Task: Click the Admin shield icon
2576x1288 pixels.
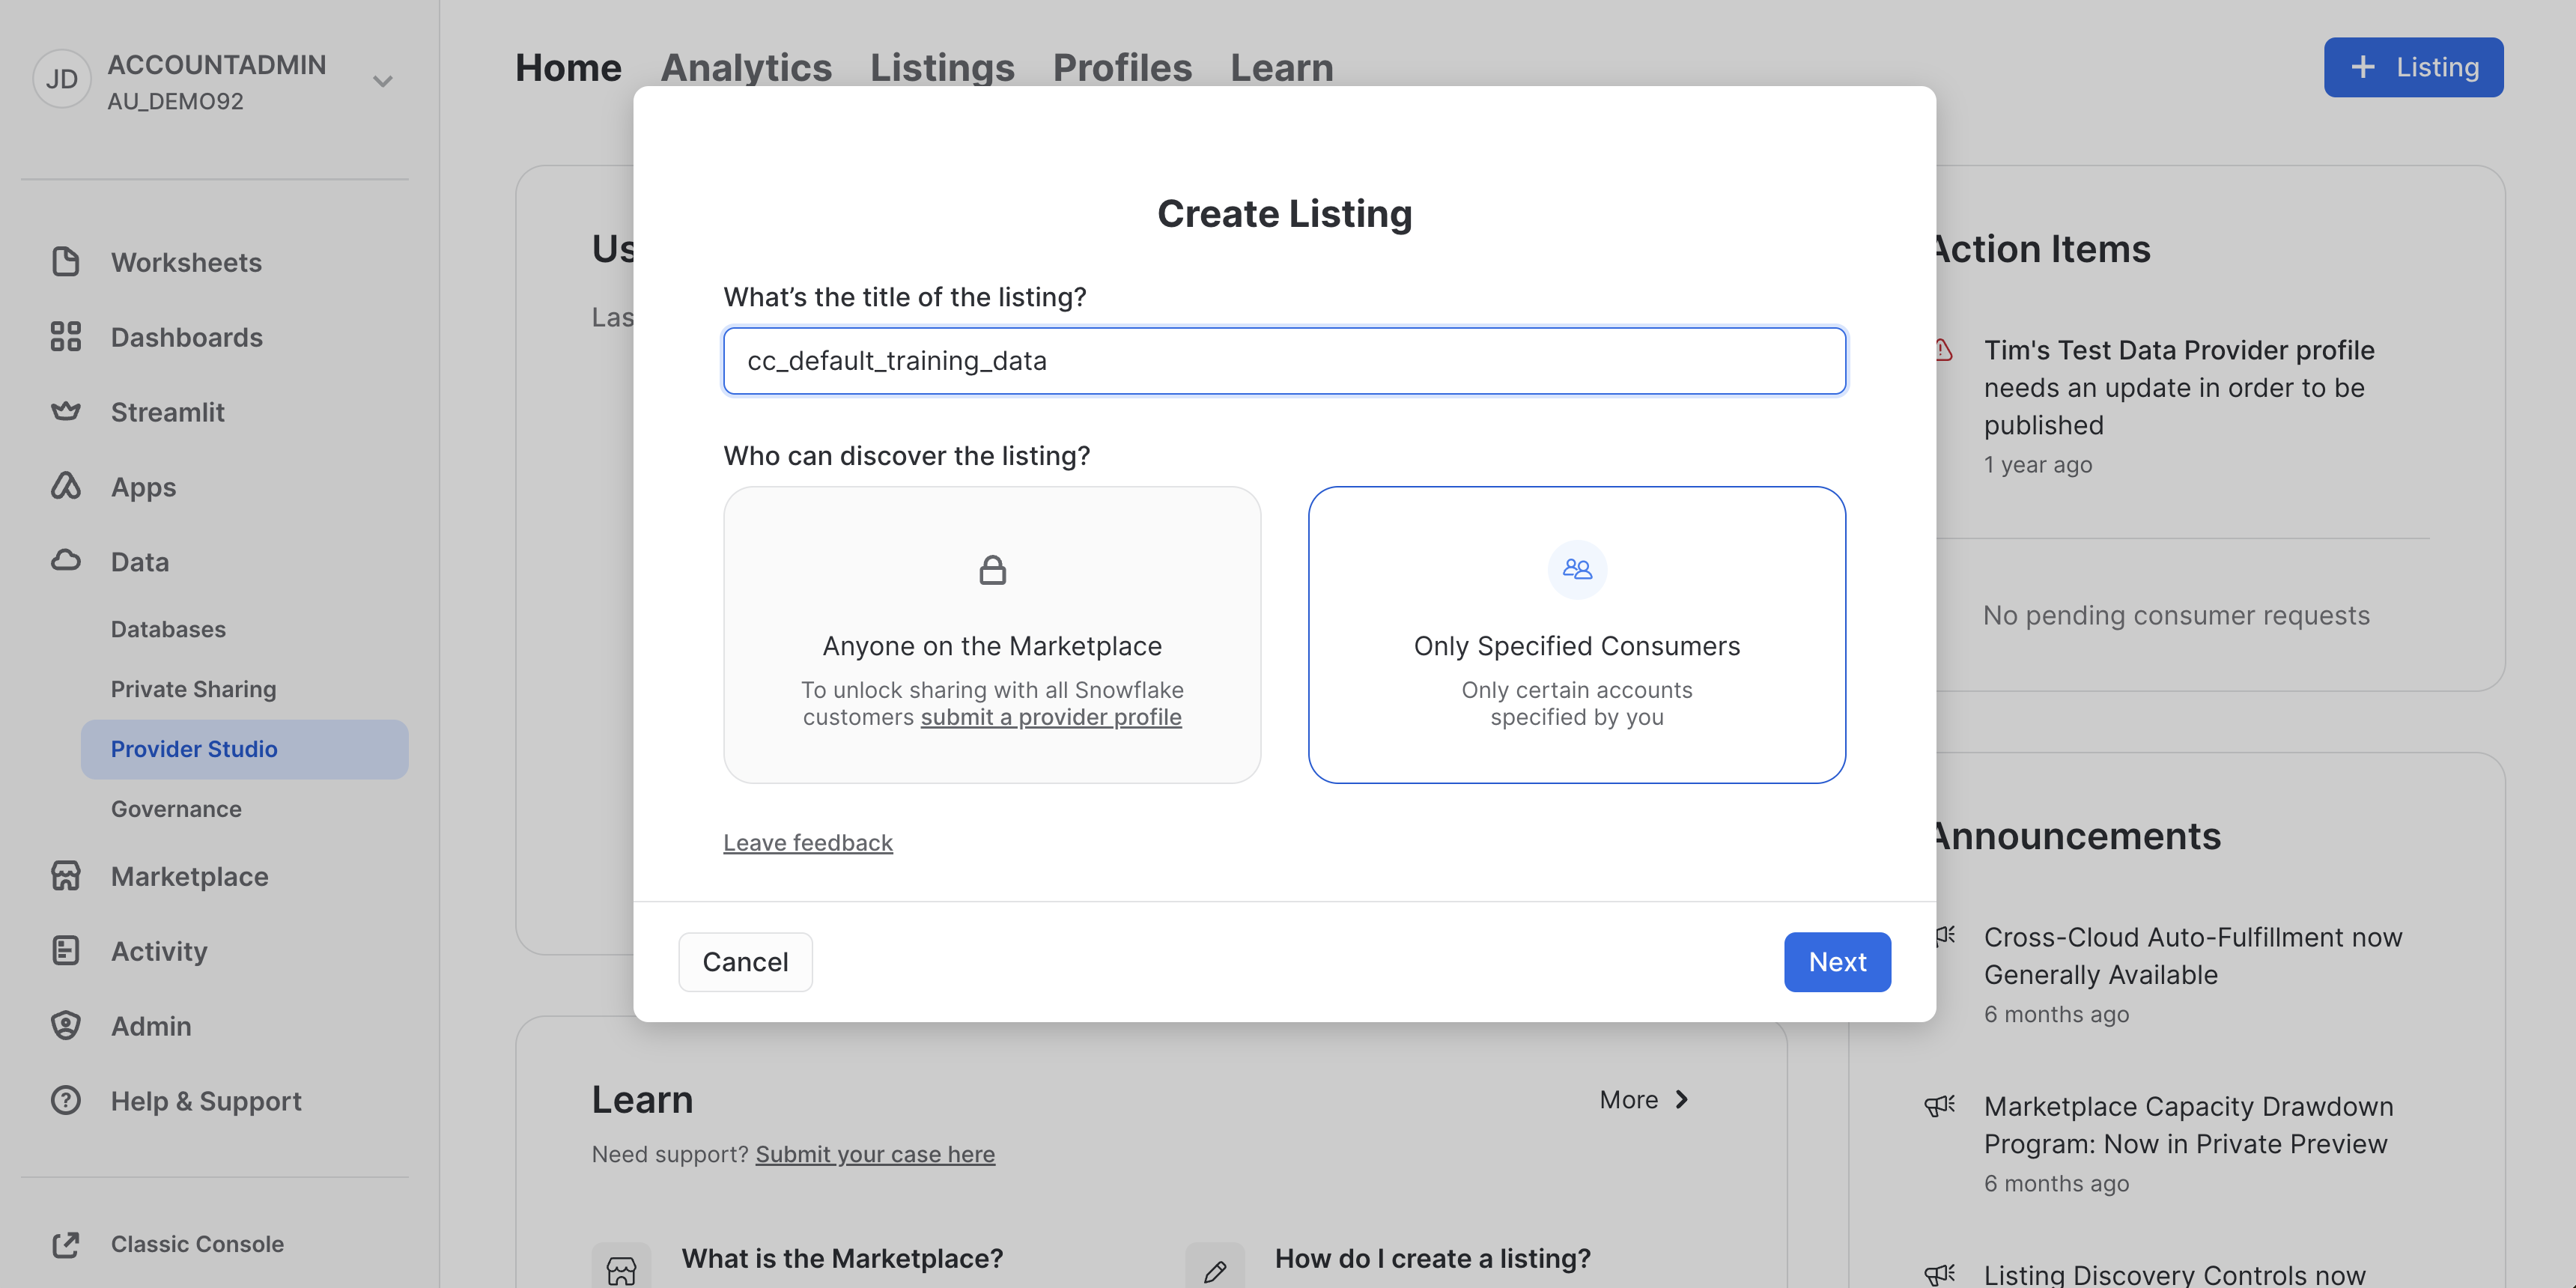Action: click(65, 1026)
